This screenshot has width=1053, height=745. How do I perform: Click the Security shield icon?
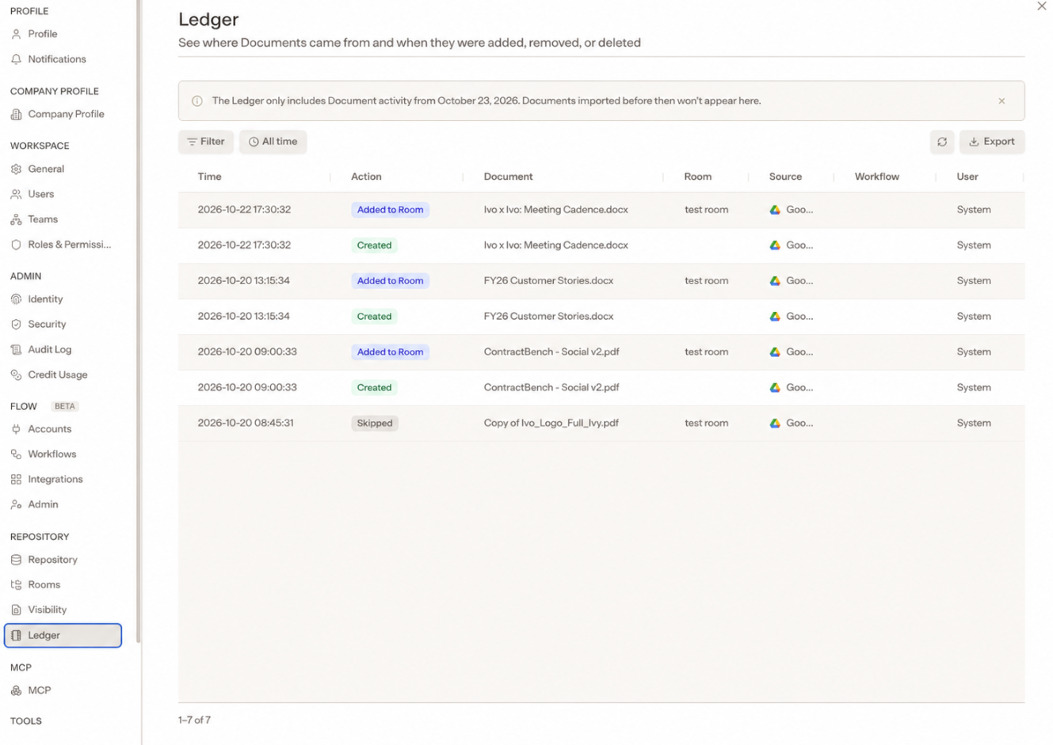(x=16, y=325)
